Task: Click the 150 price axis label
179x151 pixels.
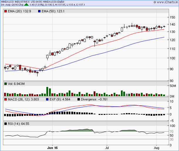Action: [172, 17]
